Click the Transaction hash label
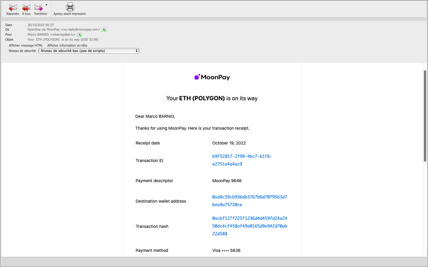428x267 pixels. tap(152, 226)
